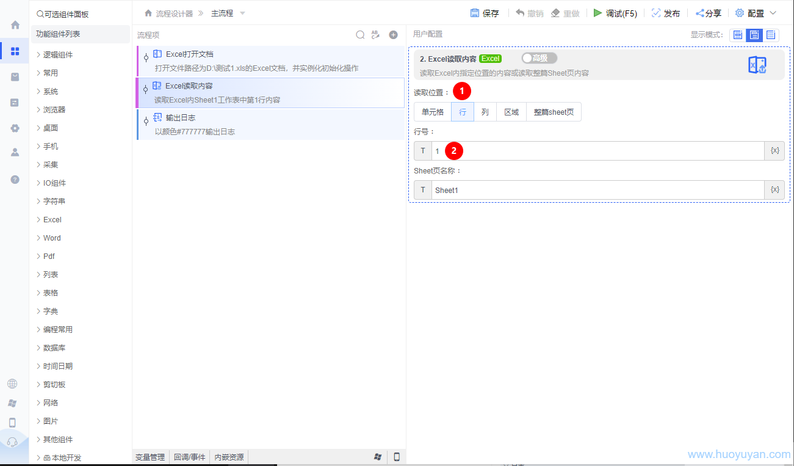This screenshot has width=794, height=466.
Task: Click the 调试(F5) debug button
Action: [x=615, y=12]
